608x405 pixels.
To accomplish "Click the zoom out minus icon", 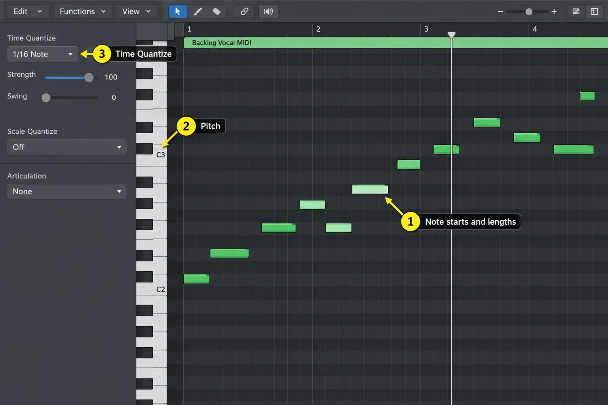I will tap(500, 11).
